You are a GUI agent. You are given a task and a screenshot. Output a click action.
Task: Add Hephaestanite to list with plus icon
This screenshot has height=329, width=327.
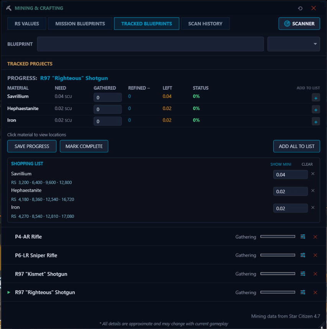(x=315, y=110)
